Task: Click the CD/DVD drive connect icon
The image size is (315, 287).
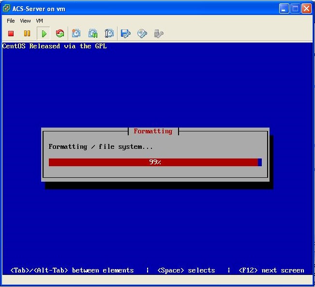Action: click(x=142, y=33)
